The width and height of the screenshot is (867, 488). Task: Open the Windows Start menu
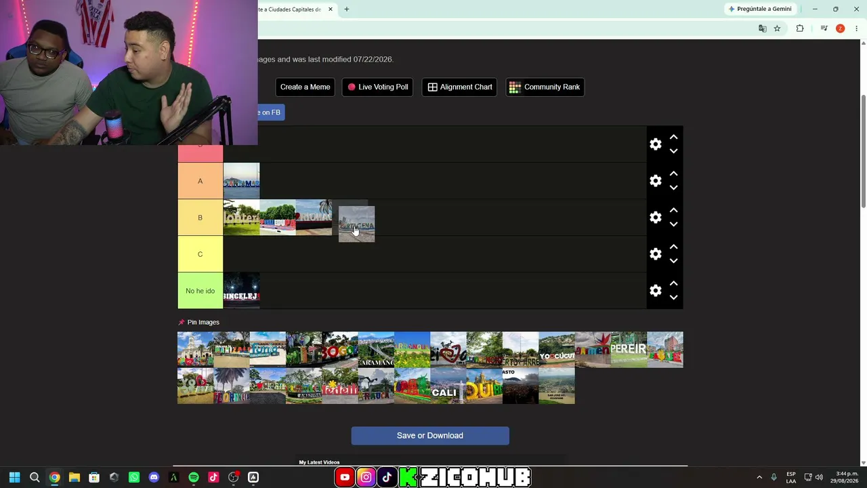[x=15, y=477]
